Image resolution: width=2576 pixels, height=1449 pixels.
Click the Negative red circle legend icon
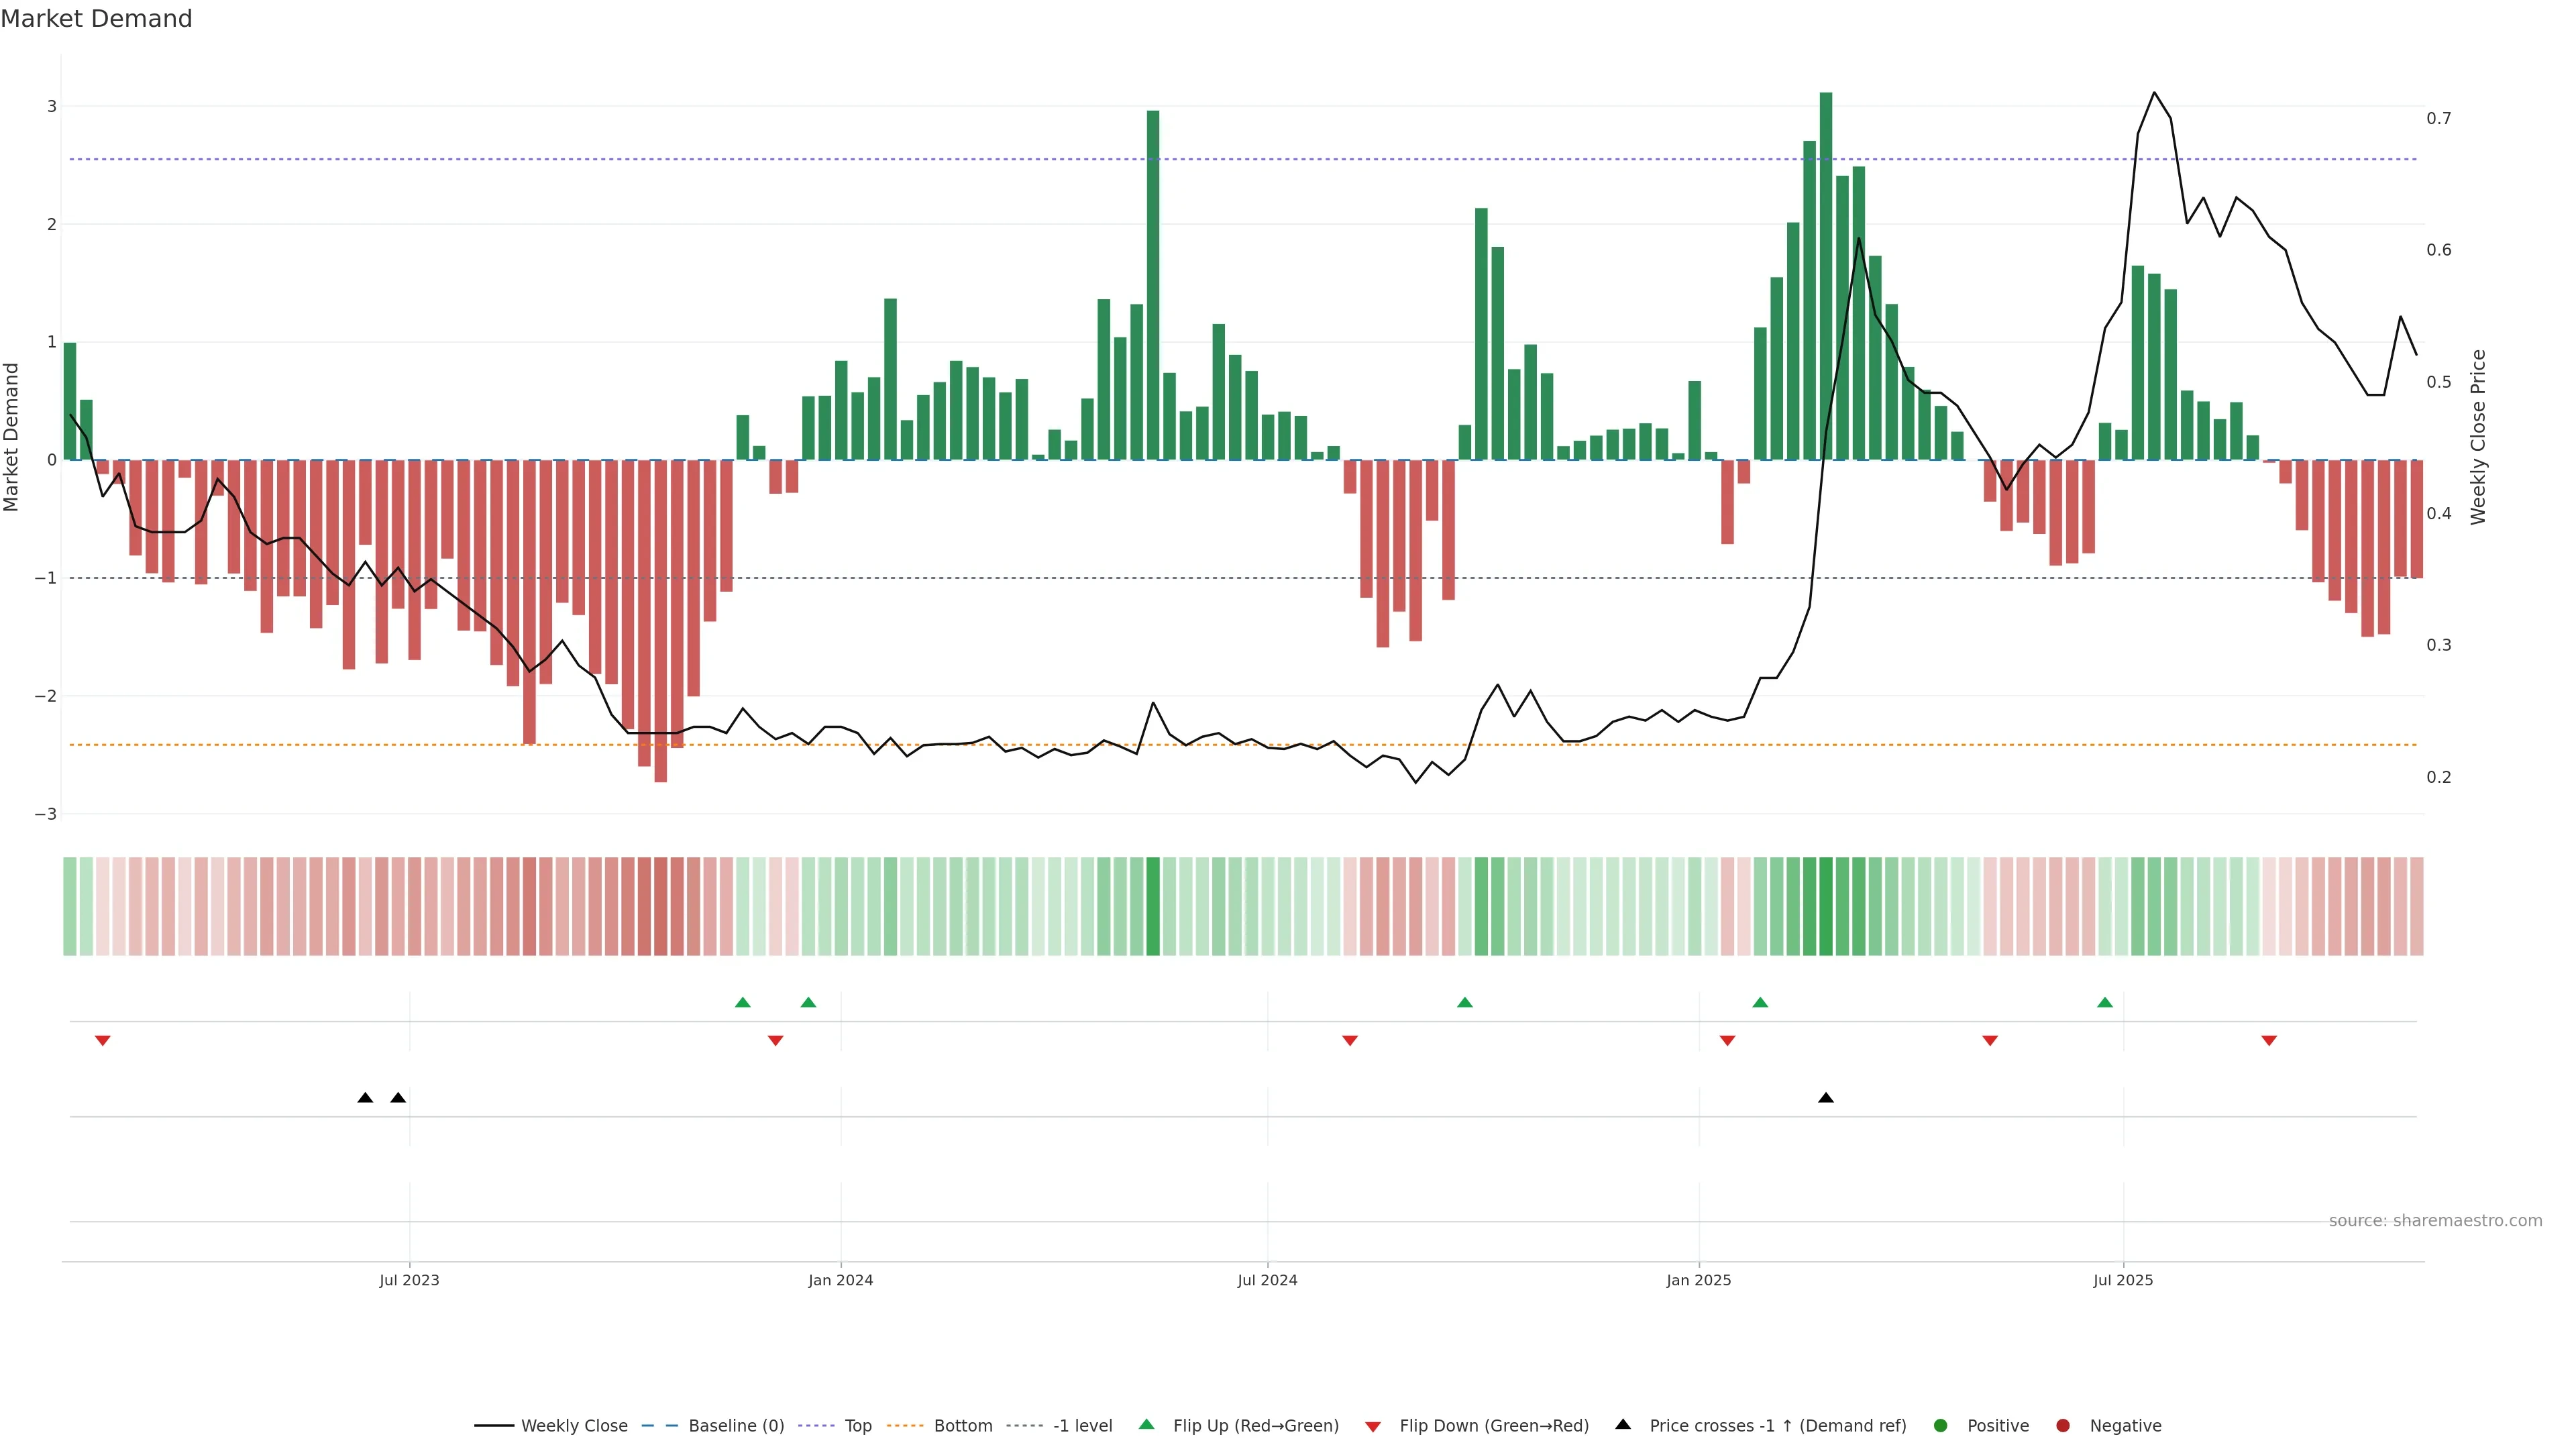(x=2063, y=1426)
